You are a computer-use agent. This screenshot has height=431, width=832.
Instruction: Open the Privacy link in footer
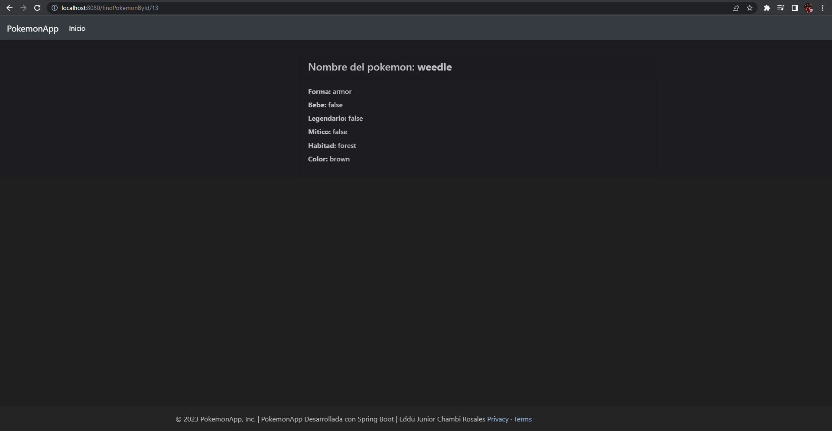(497, 419)
